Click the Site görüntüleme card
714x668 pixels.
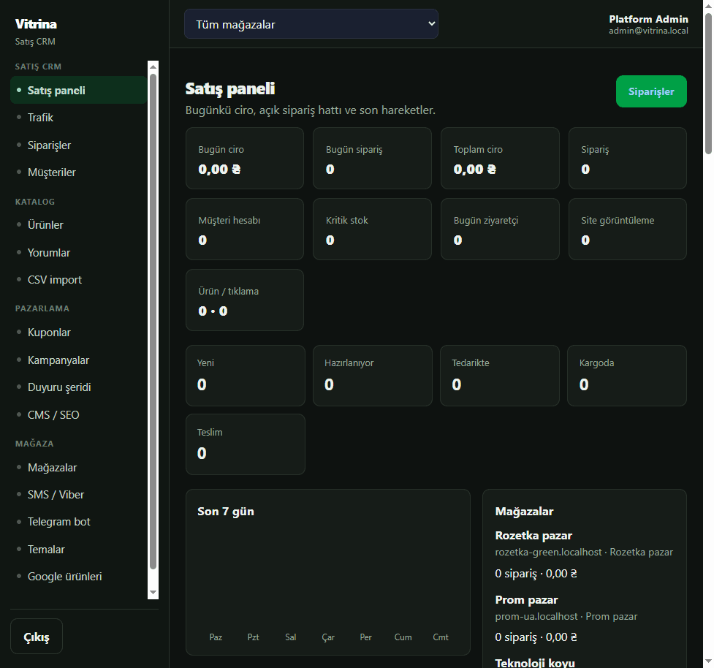pyautogui.click(x=628, y=229)
